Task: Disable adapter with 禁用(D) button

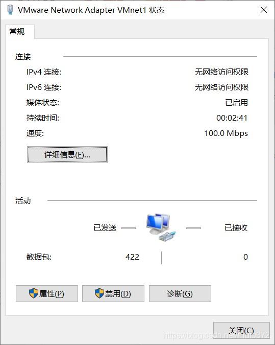Action: point(113,293)
